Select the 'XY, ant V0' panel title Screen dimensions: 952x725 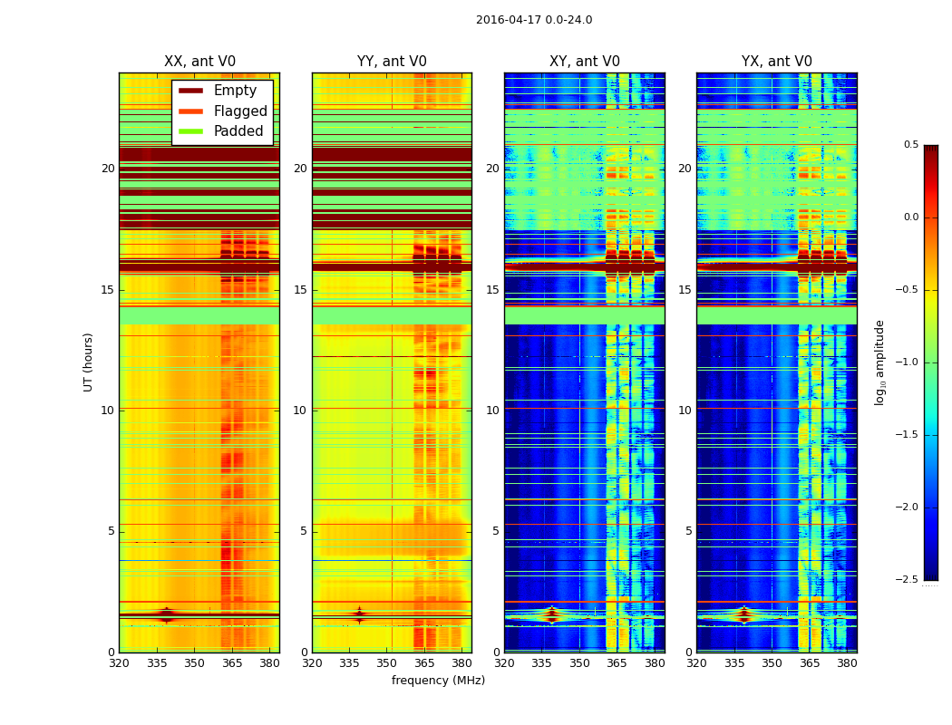click(584, 62)
